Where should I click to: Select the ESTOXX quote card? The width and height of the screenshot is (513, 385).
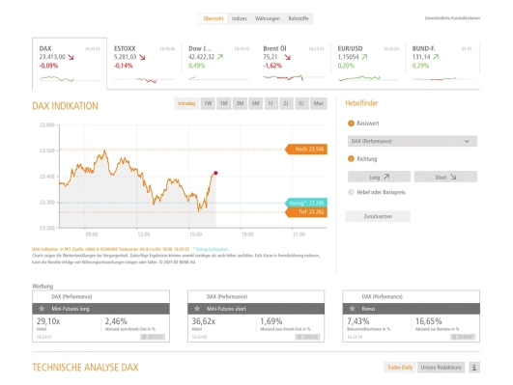click(x=144, y=64)
